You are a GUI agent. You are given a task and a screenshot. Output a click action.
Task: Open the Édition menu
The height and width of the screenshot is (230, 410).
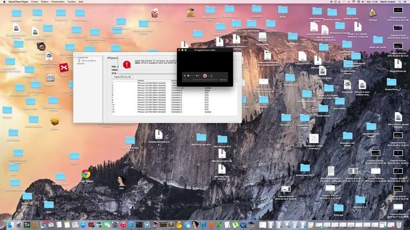[x=45, y=1]
